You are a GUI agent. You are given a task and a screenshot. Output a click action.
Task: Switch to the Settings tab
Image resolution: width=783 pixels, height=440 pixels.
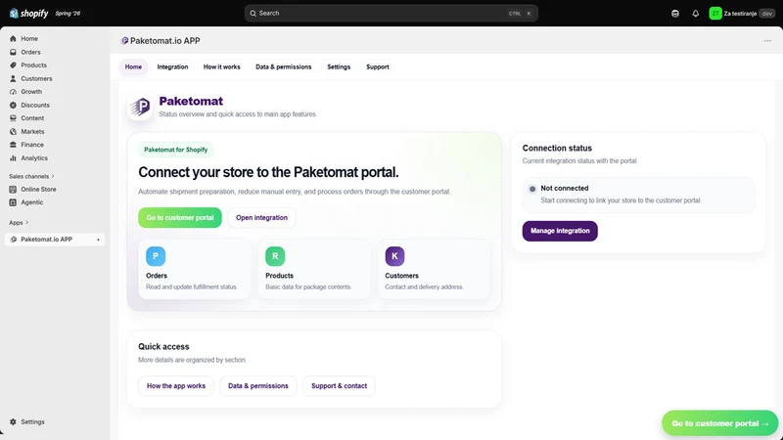[339, 66]
